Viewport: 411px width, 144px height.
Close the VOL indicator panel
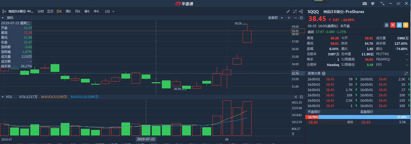pyautogui.click(x=295, y=97)
